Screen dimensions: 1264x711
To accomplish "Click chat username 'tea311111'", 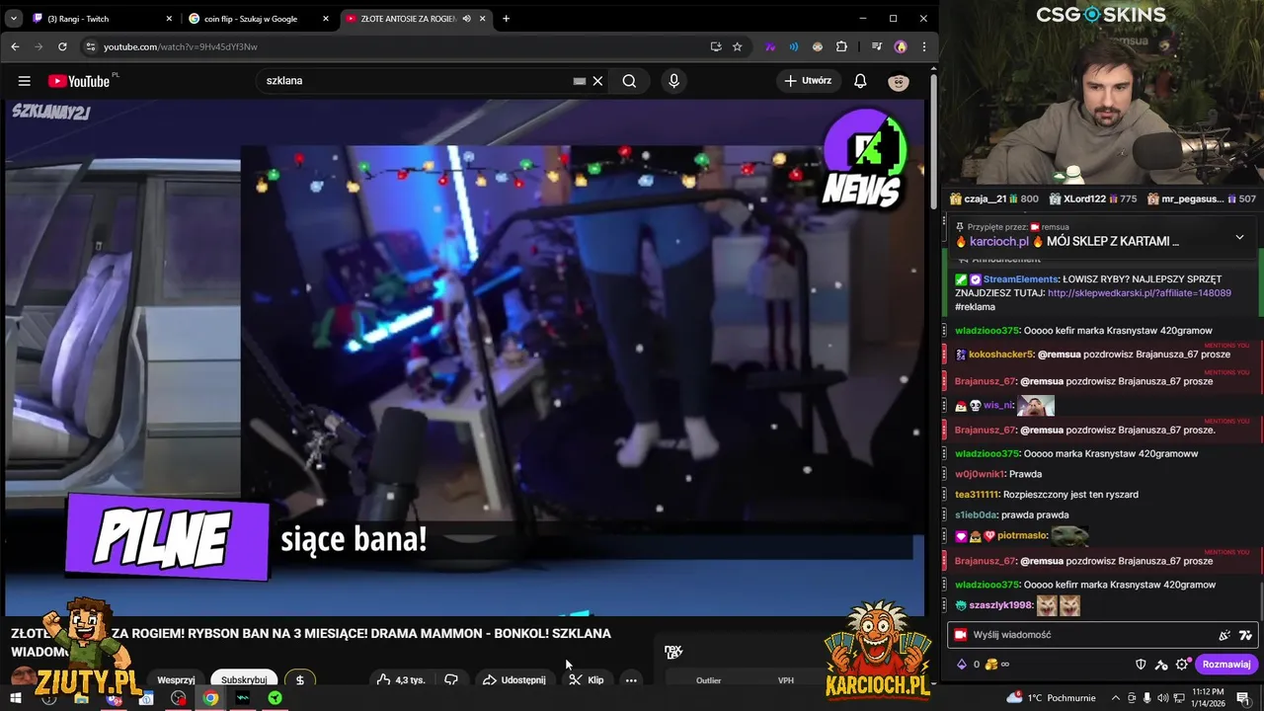I will (978, 495).
